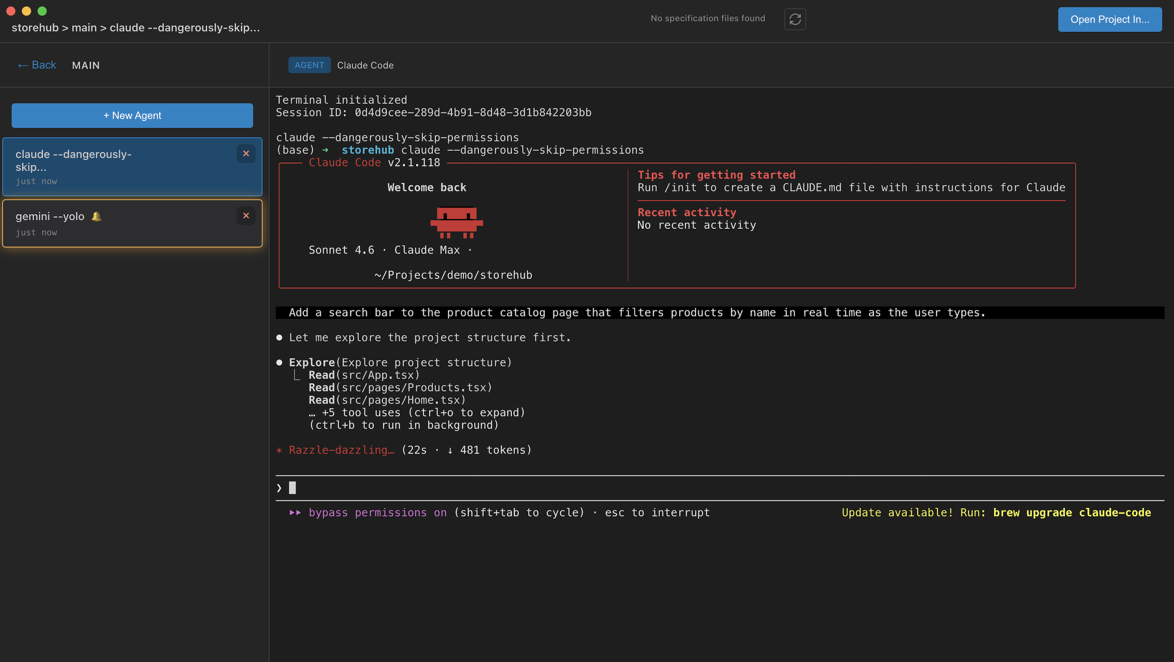Click the Razzle-dazzling… status text

click(341, 450)
